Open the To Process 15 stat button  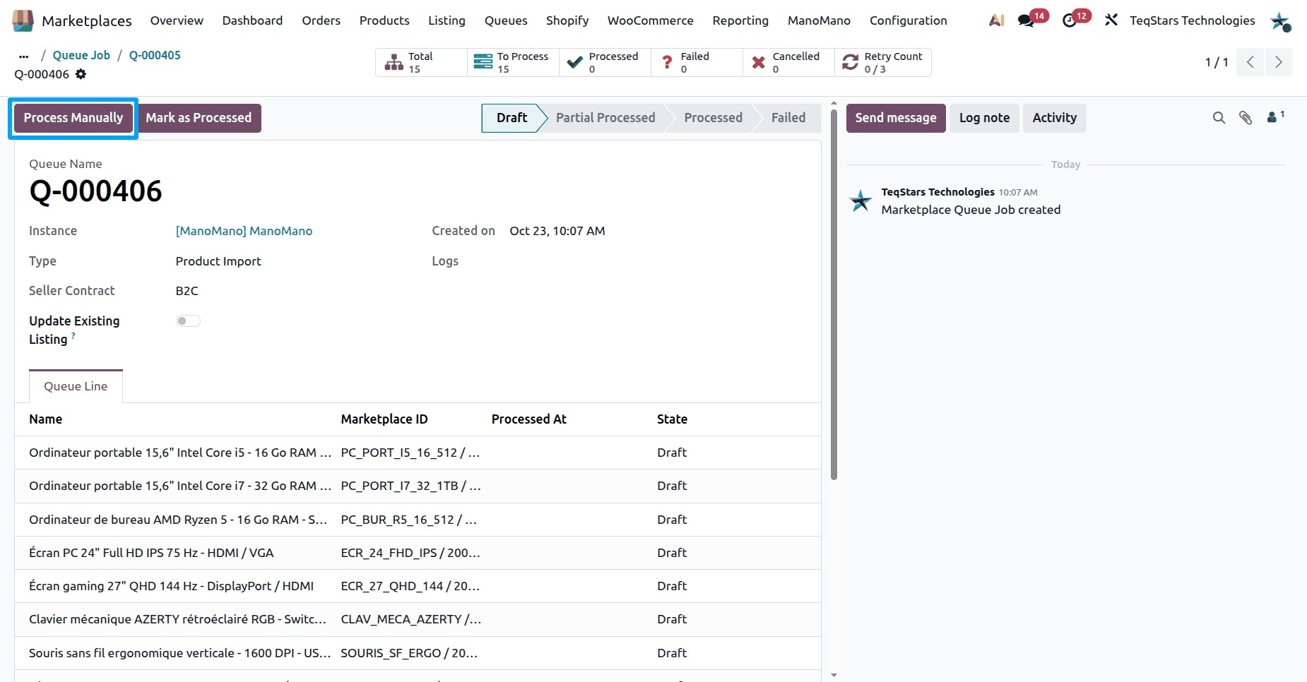[x=513, y=62]
